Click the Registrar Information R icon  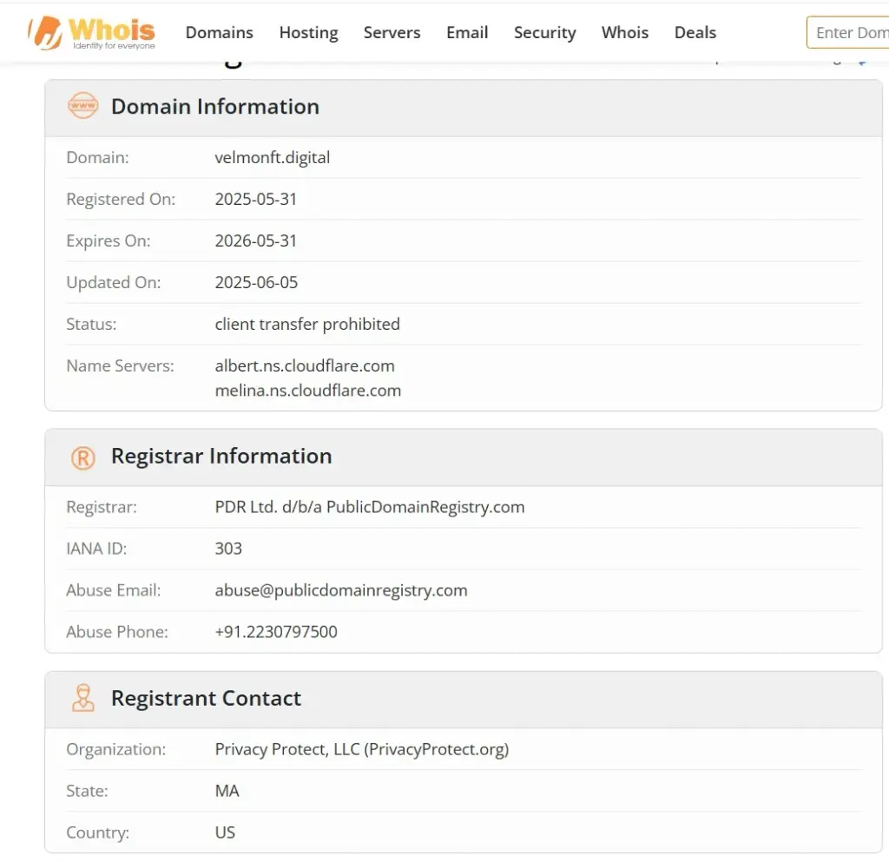82,457
